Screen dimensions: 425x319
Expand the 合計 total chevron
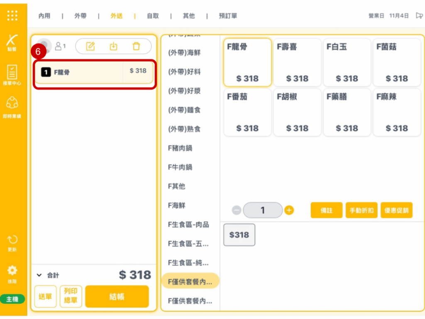coord(39,275)
